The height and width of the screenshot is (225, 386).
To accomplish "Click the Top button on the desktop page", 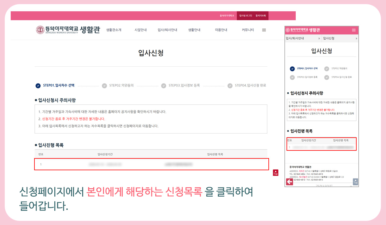I will pyautogui.click(x=275, y=173).
